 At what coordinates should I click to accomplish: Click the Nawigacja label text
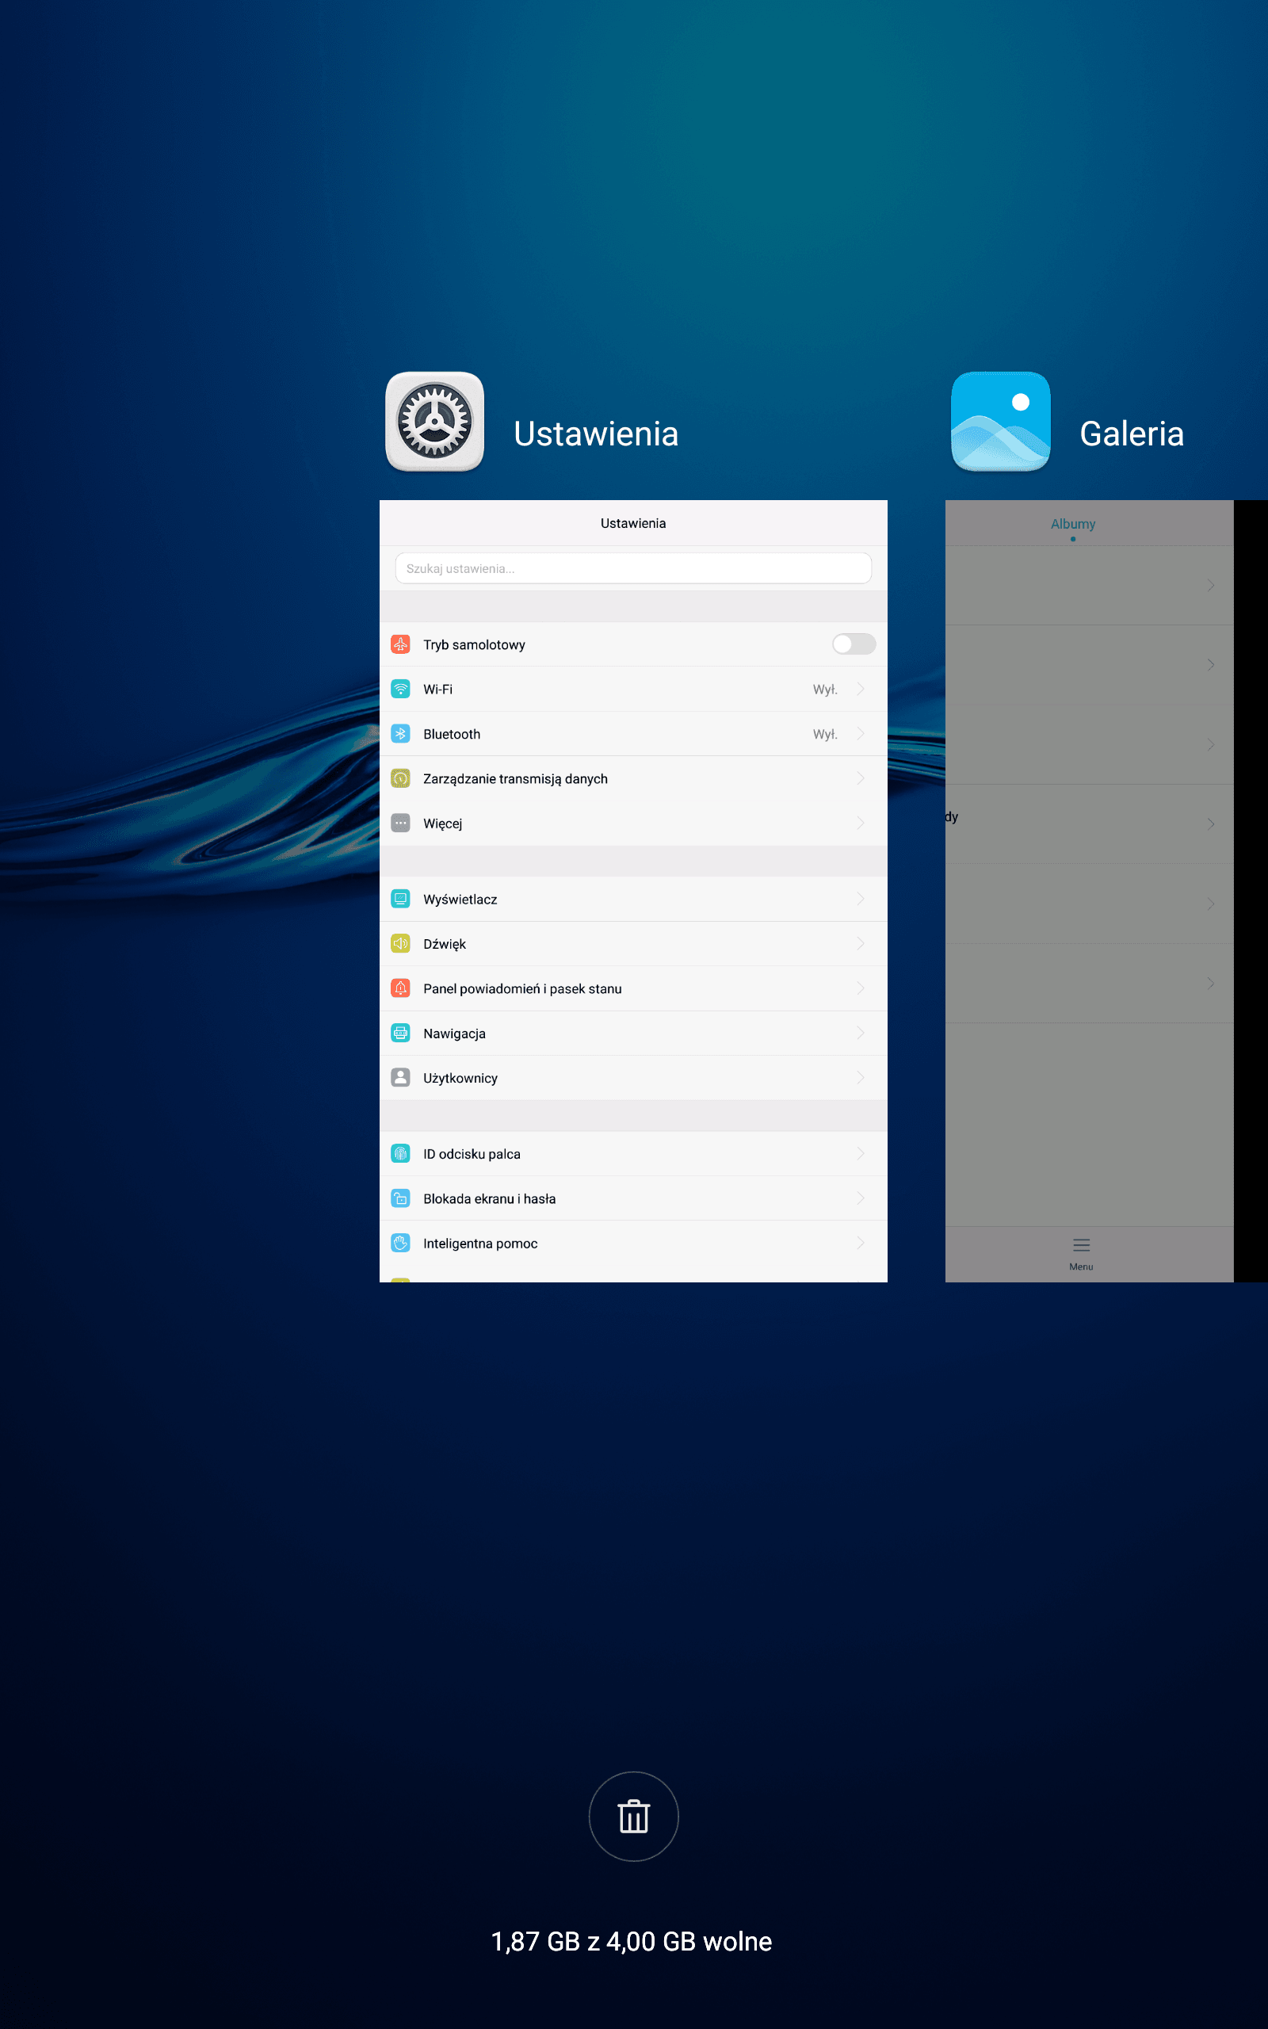tap(455, 1034)
